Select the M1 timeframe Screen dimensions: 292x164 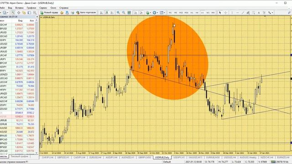pos(170,13)
